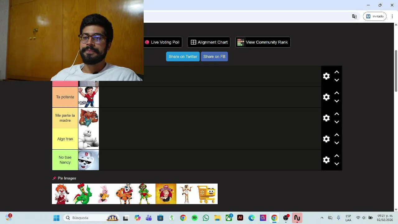Pick the green superhero mascot image
This screenshot has width=398, height=224.
[145, 194]
